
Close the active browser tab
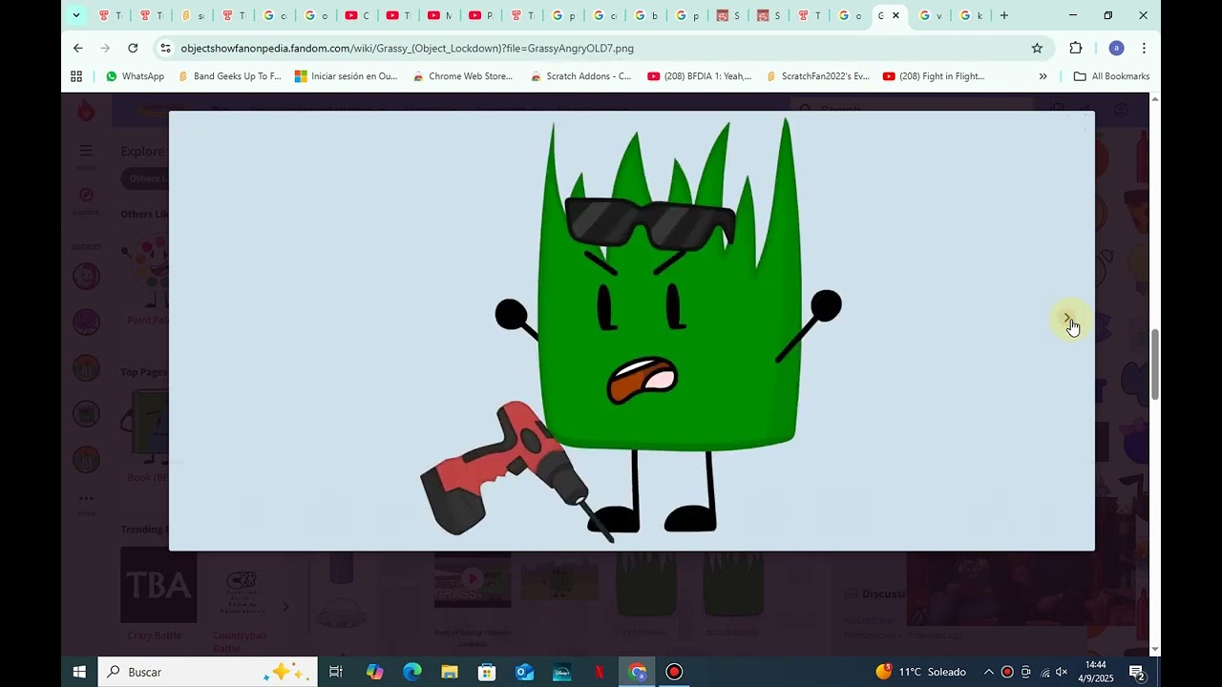tap(895, 15)
